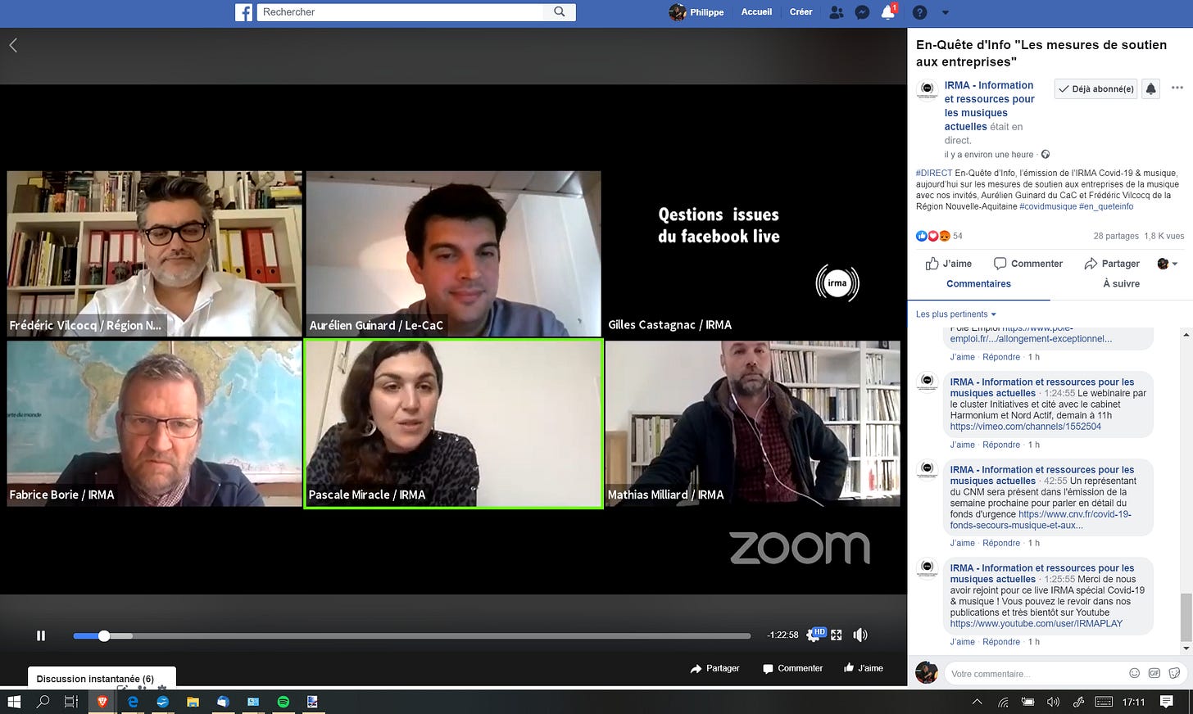The image size is (1193, 714).
Task: Click Créer in the top bar
Action: 801,12
